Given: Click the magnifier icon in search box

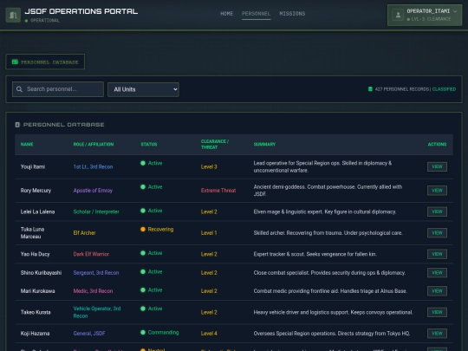Looking at the screenshot, I should click(x=19, y=89).
